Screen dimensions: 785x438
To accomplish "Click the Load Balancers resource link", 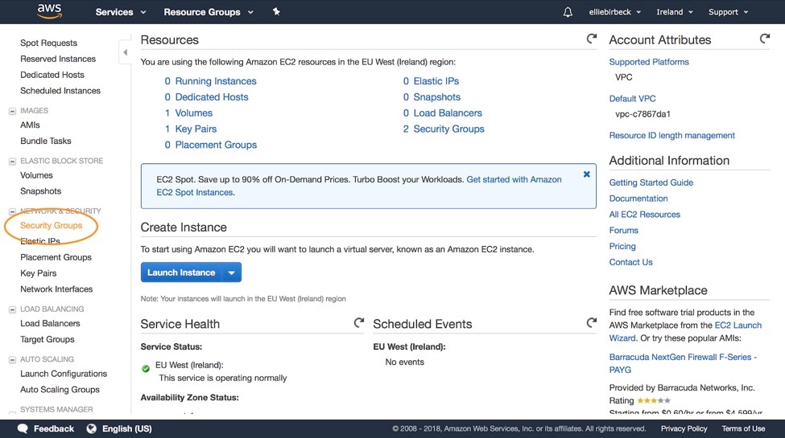I will (448, 113).
